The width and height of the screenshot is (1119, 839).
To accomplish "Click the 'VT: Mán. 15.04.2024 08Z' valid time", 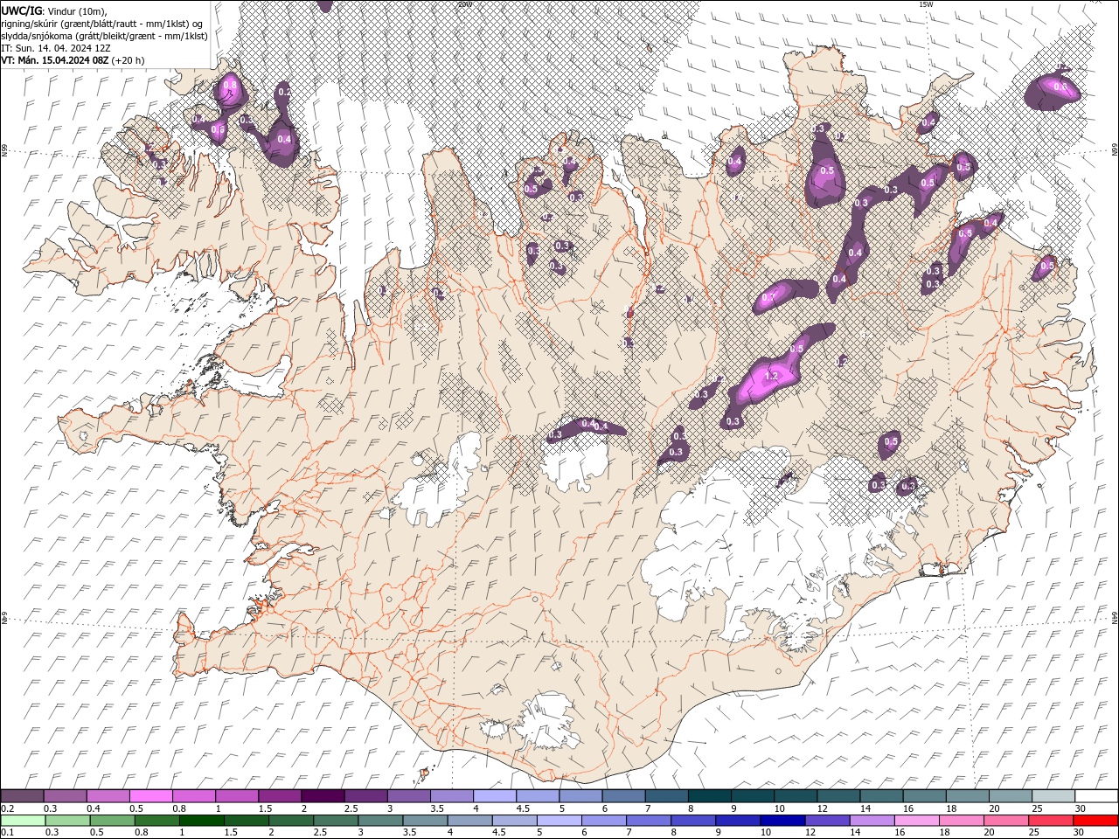I will pyautogui.click(x=55, y=60).
